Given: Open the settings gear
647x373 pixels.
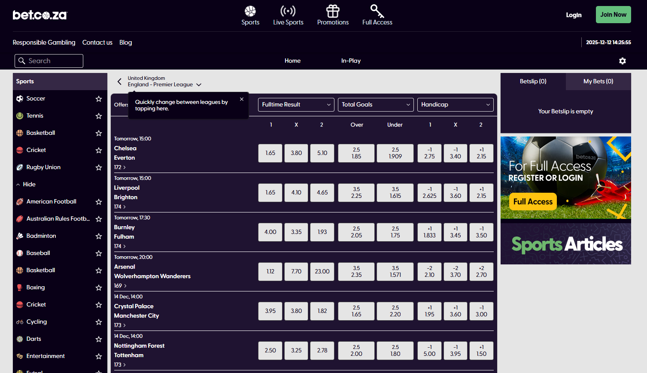Looking at the screenshot, I should click(622, 61).
